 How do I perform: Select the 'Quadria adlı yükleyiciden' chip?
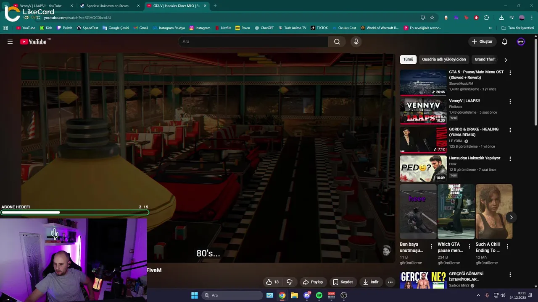[x=444, y=60]
